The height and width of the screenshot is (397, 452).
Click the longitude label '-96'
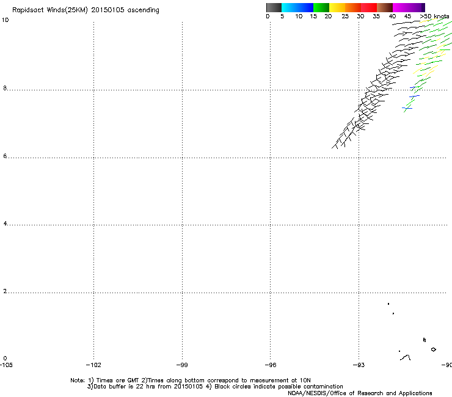[x=271, y=365]
